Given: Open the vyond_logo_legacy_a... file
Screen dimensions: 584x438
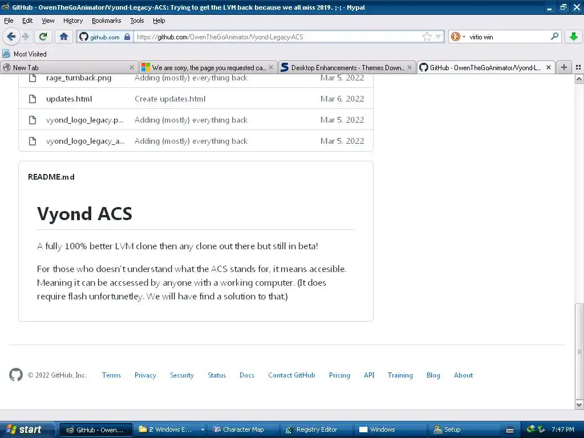Looking at the screenshot, I should point(86,141).
